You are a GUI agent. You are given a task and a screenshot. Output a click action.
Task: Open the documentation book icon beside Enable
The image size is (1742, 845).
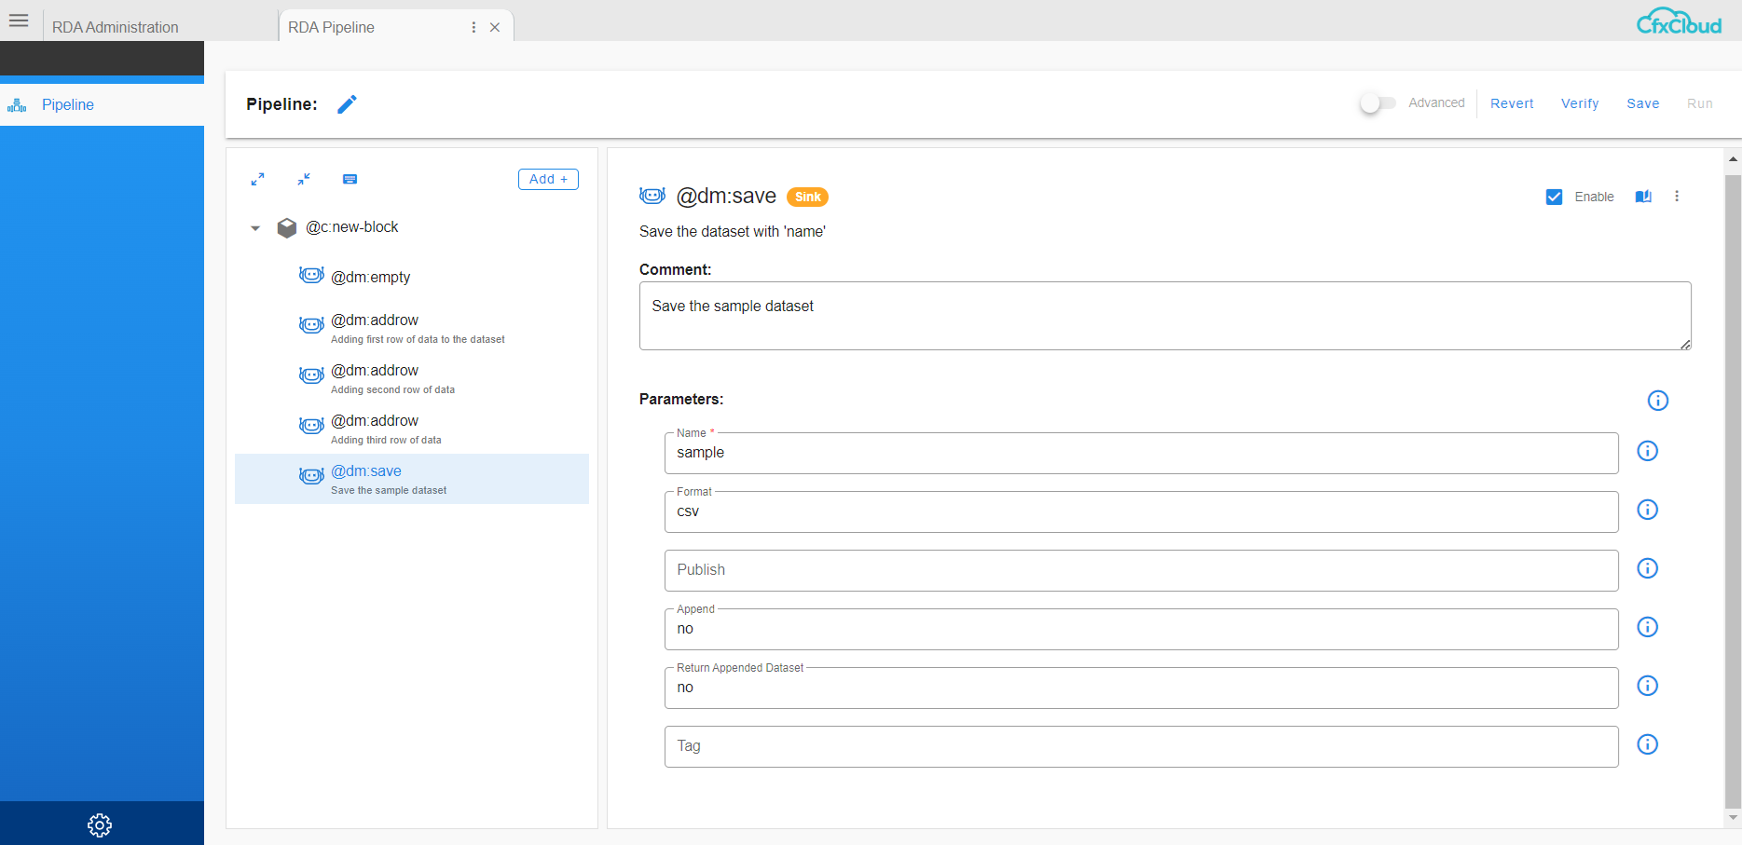(x=1643, y=197)
